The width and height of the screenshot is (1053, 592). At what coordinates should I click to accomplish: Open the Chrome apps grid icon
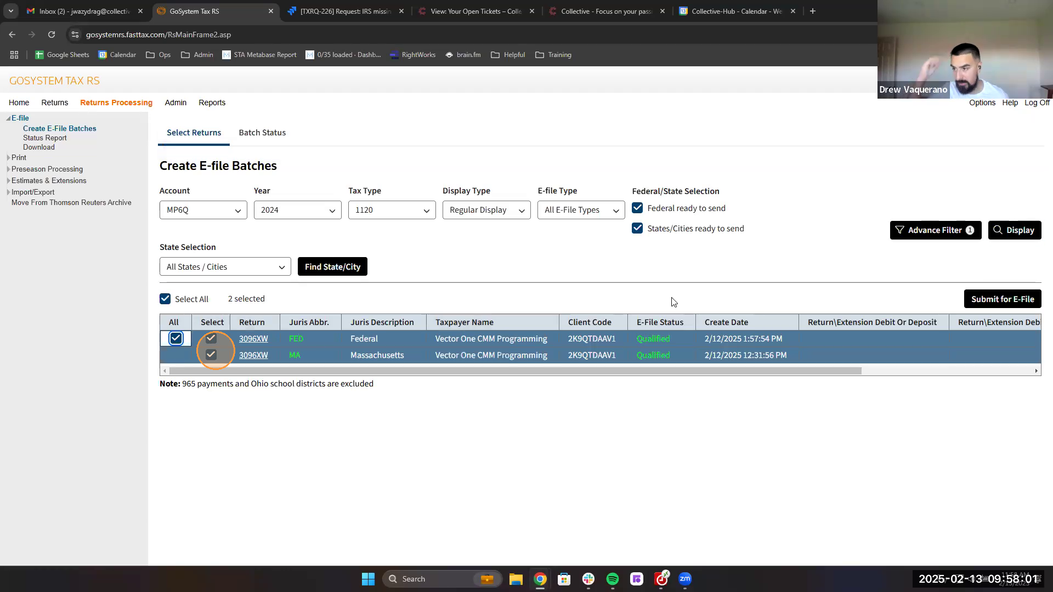[14, 55]
